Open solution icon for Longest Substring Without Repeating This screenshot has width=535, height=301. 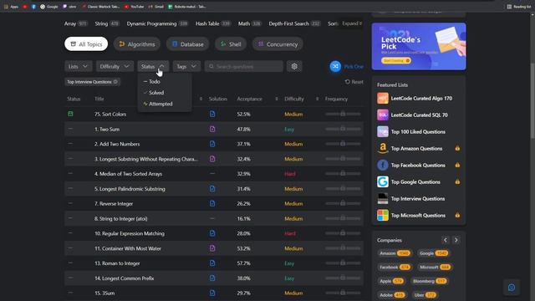pyautogui.click(x=212, y=159)
